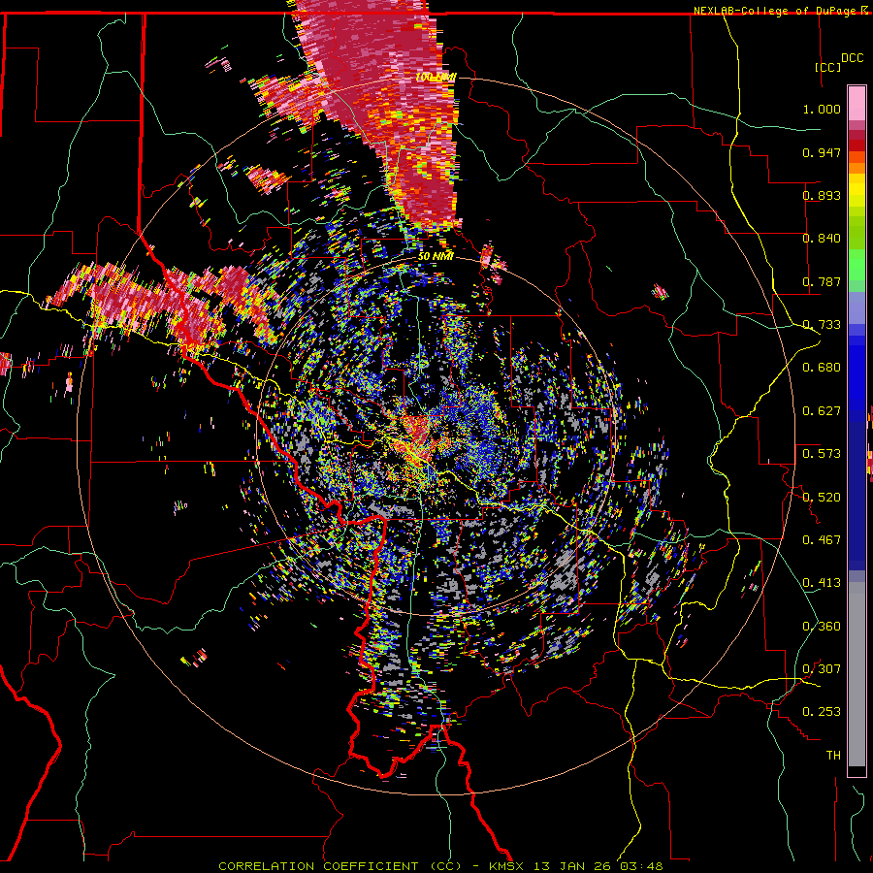This screenshot has height=873, width=873.
Task: Select the 0.307 scale value
Action: (x=822, y=669)
